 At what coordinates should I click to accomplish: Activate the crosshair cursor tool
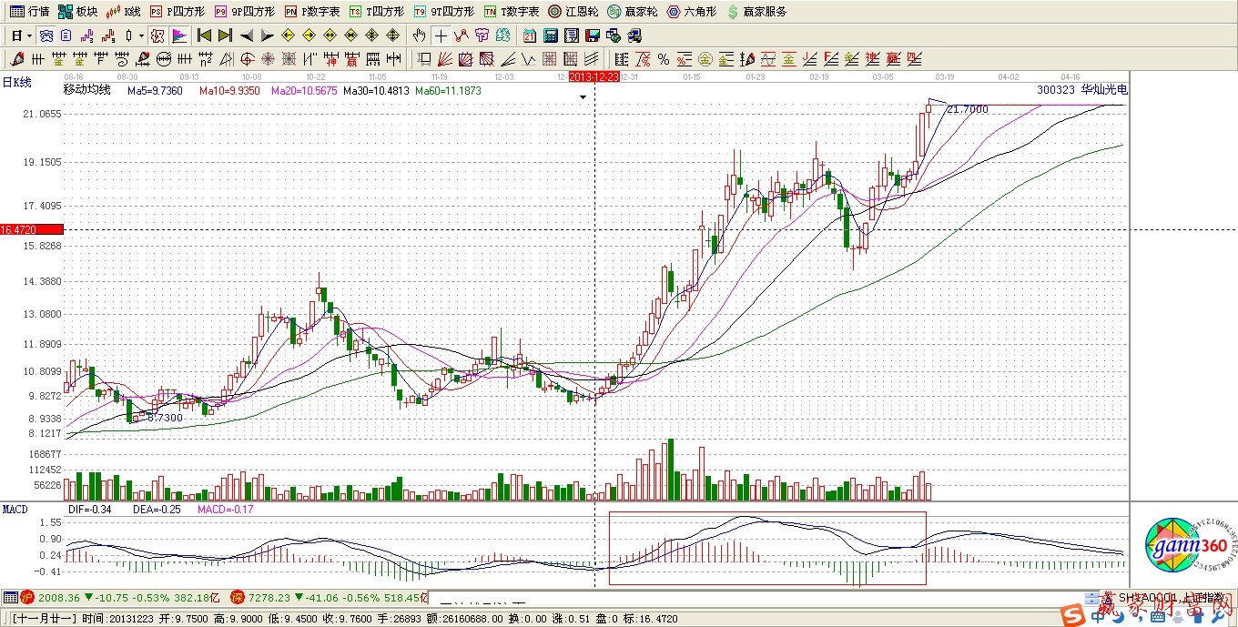441,35
